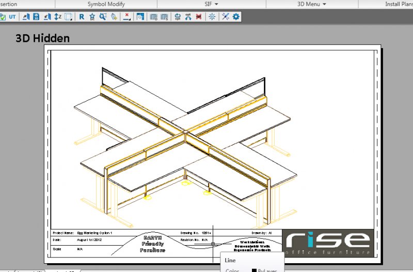
Task: Select the 'Drawing No.' text
Action: point(189,233)
